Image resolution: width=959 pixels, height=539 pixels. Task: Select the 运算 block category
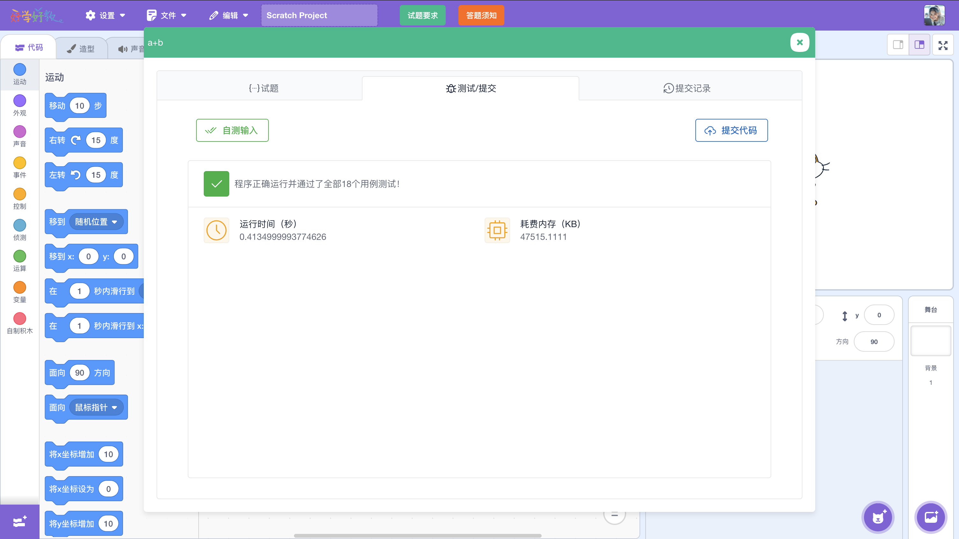point(19,262)
